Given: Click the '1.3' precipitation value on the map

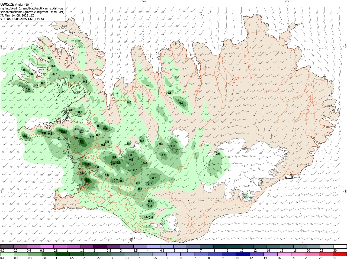Looking at the screenshot, I should coord(87,180).
